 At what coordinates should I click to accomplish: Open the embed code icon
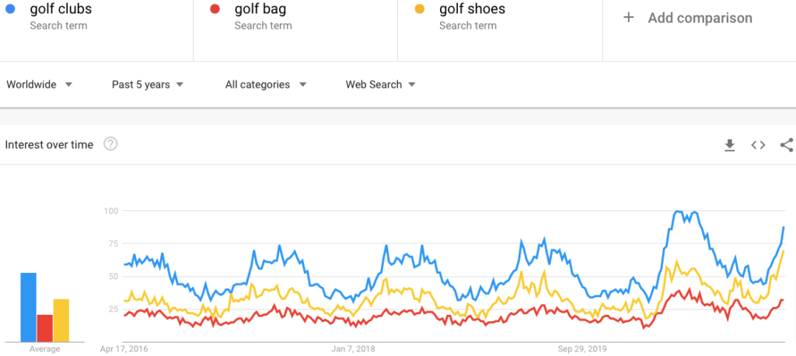[758, 145]
